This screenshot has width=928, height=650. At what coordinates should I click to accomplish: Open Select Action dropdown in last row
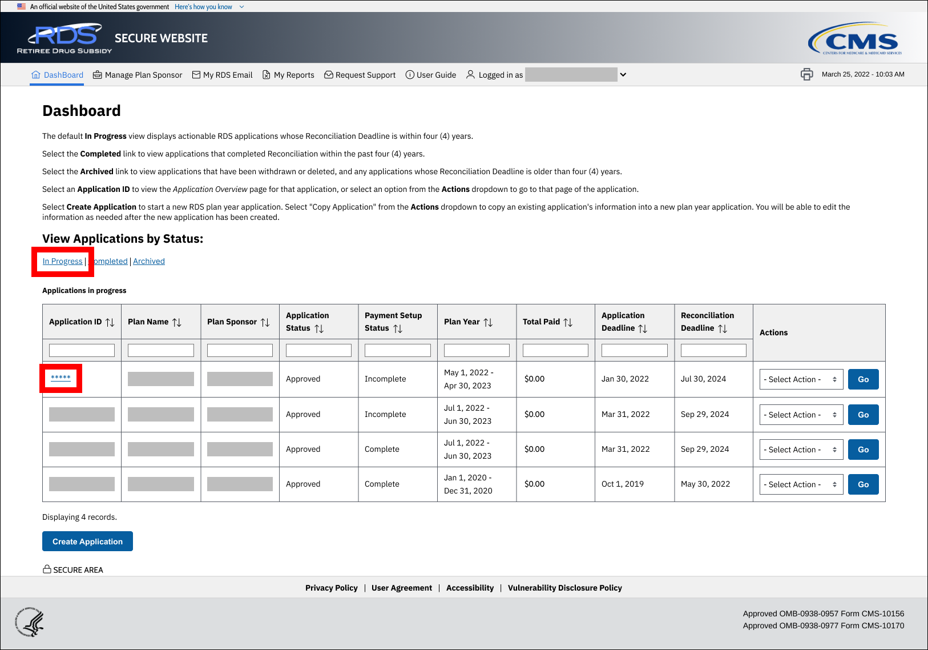(801, 484)
